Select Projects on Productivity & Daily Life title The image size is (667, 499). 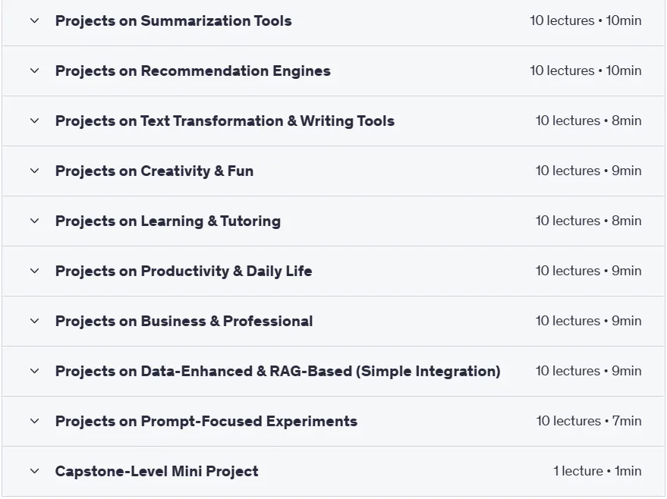tap(184, 271)
